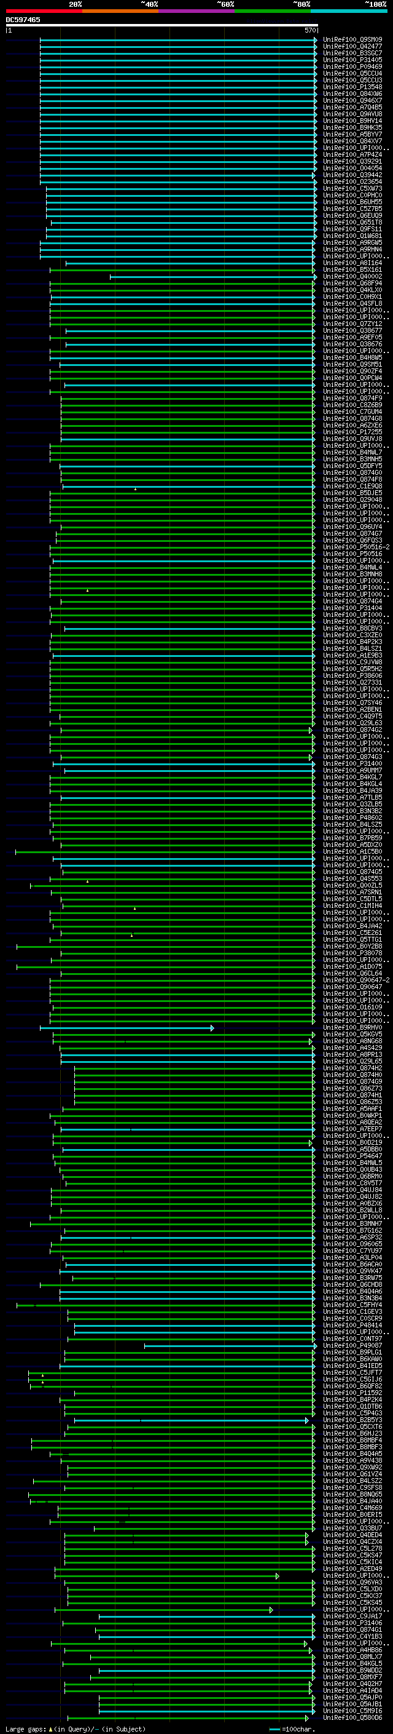
Task: Select hit label UniRef100_Q5CCU3
Action: [x=352, y=80]
